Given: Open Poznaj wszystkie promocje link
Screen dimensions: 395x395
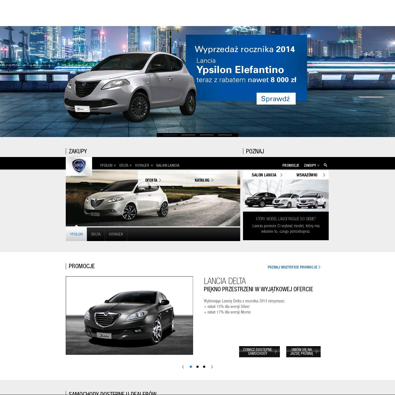Looking at the screenshot, I should [x=294, y=267].
